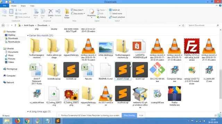Select the vc_redist.x64.exe file

pos(36,95)
